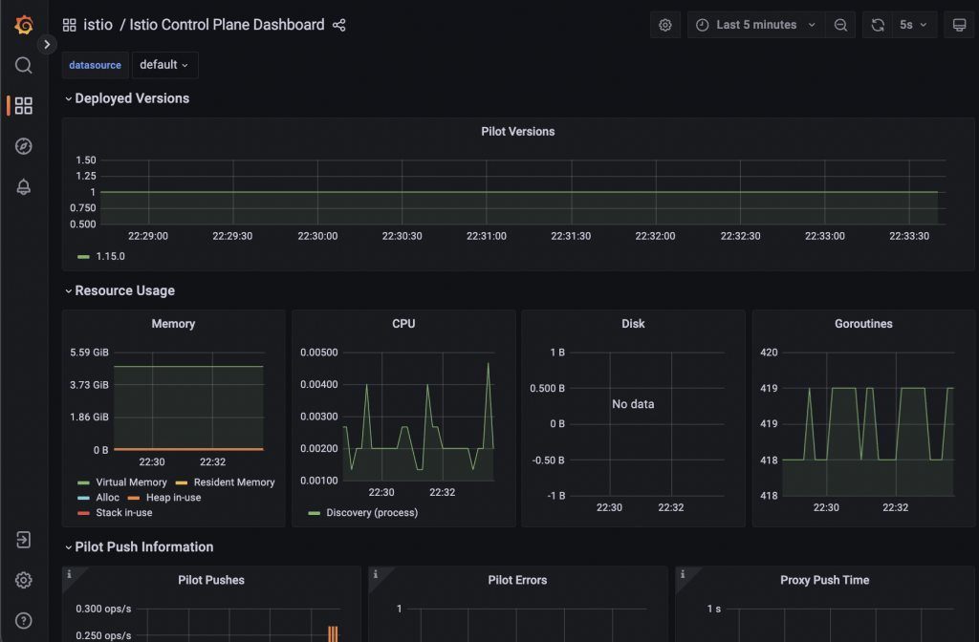
Task: Toggle Alloc series in Memory legend
Action: (107, 497)
